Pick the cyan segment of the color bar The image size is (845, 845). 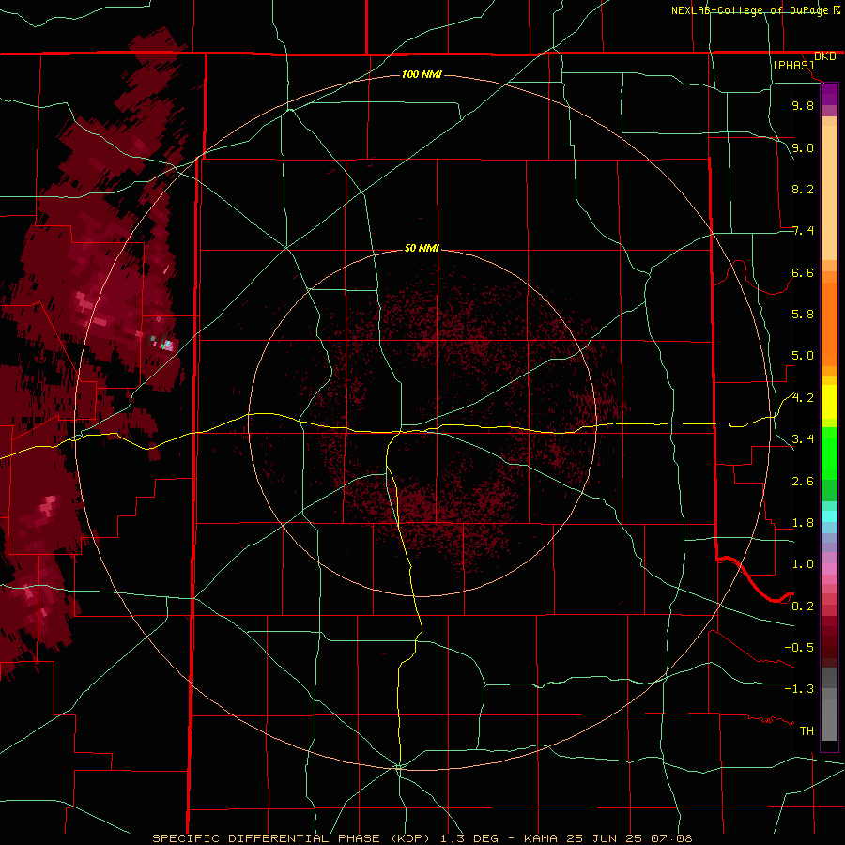pos(829,515)
